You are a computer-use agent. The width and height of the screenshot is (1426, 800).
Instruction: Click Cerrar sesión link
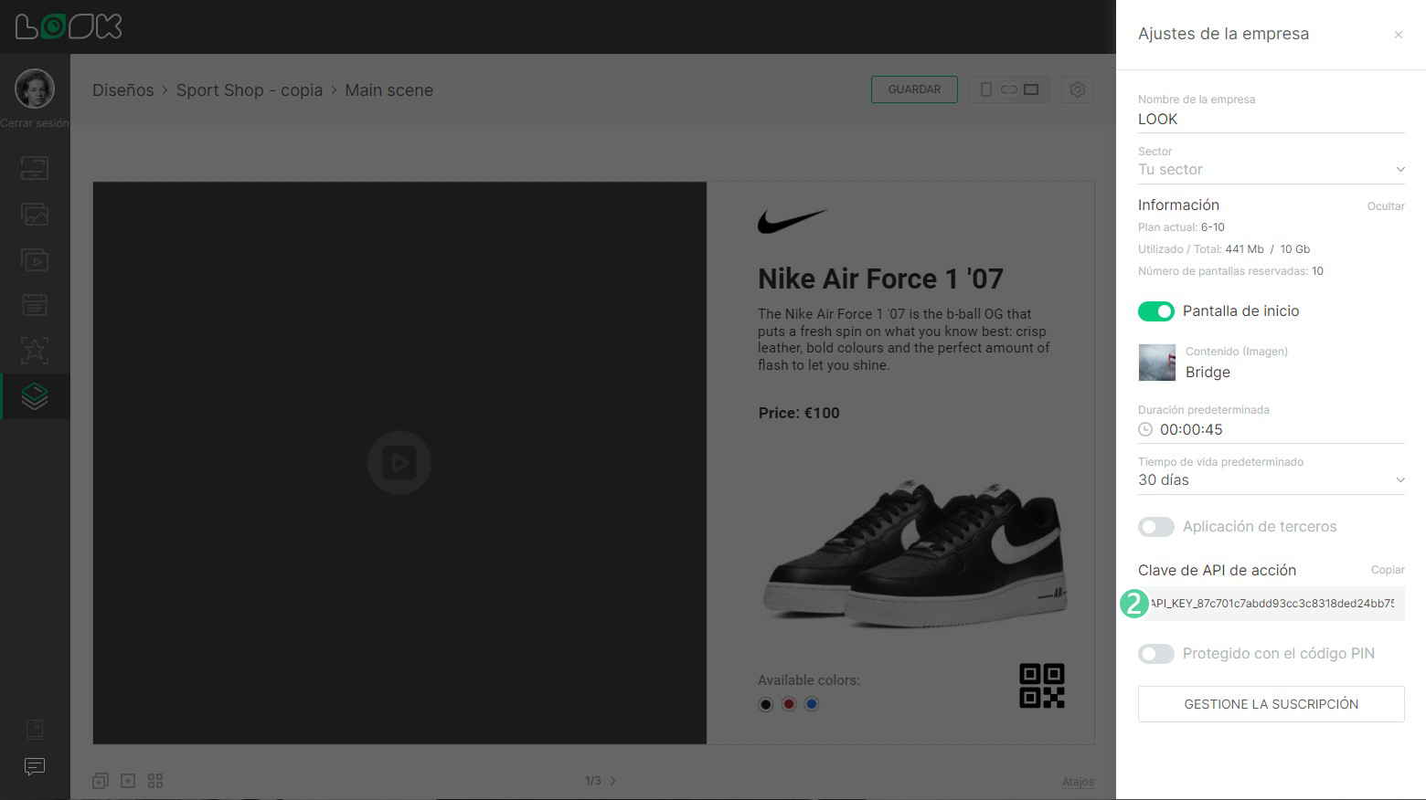[35, 123]
